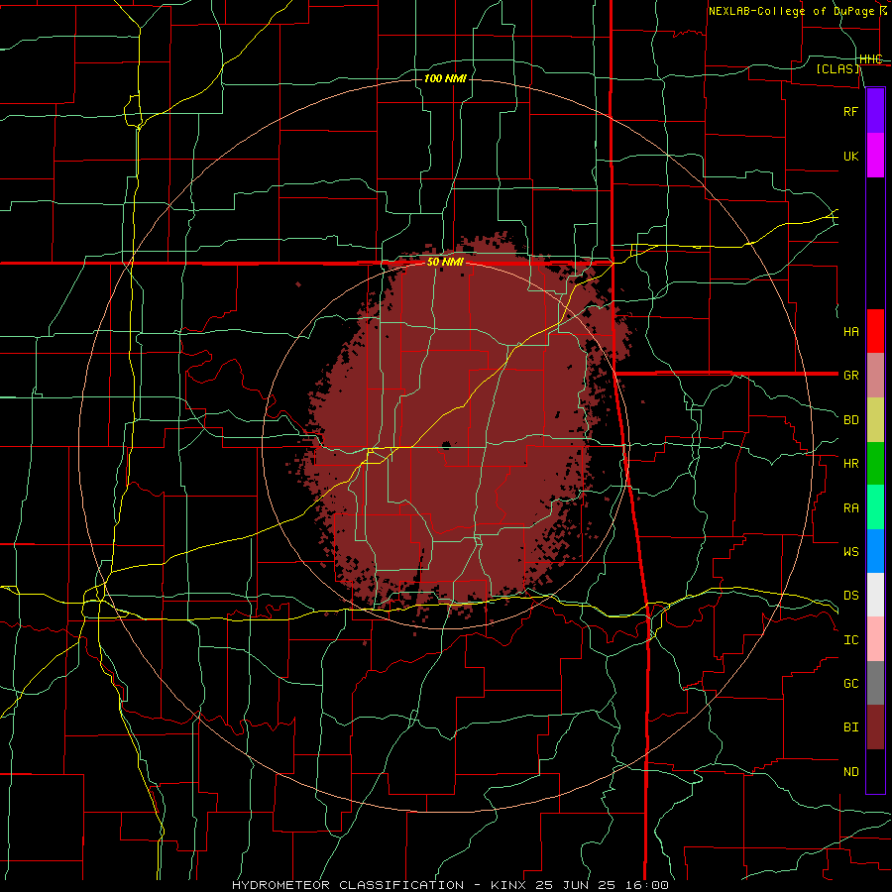Viewport: 892px width, 892px height.
Task: Click the 'RF' legend label
Action: click(x=851, y=111)
